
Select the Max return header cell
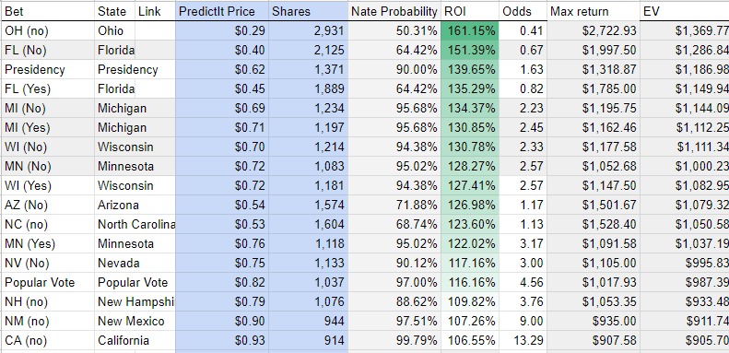tap(594, 11)
